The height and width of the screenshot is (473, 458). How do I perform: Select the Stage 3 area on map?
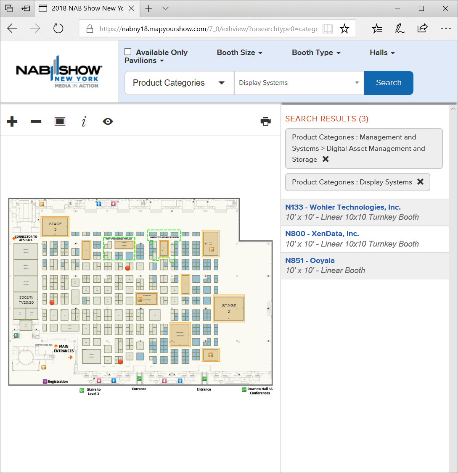tap(55, 226)
